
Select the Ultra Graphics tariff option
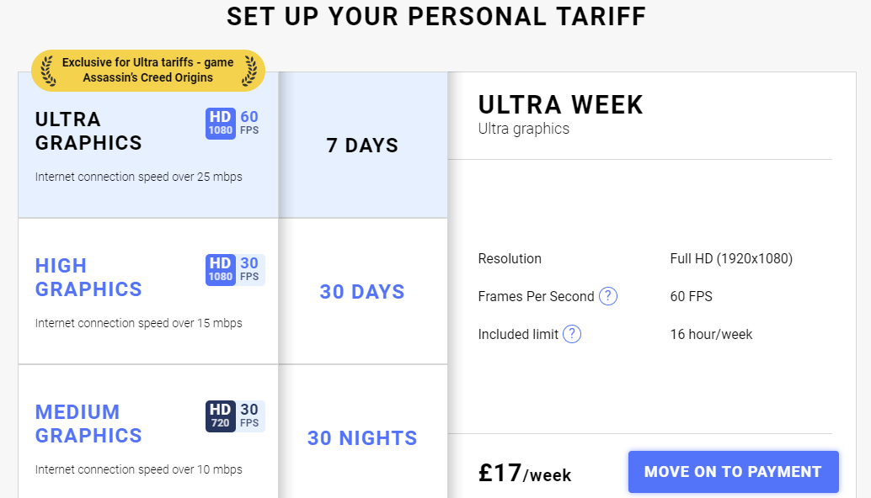(148, 145)
